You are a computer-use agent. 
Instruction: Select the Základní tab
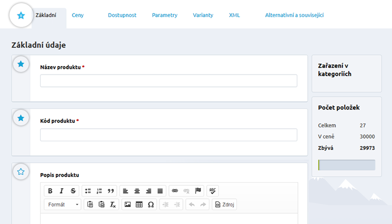tap(46, 15)
